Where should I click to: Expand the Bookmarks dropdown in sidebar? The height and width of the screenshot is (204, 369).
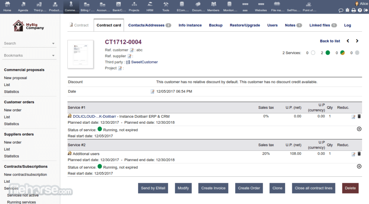click(x=53, y=56)
